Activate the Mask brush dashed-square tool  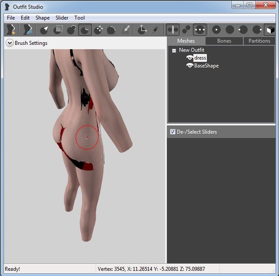point(58,30)
